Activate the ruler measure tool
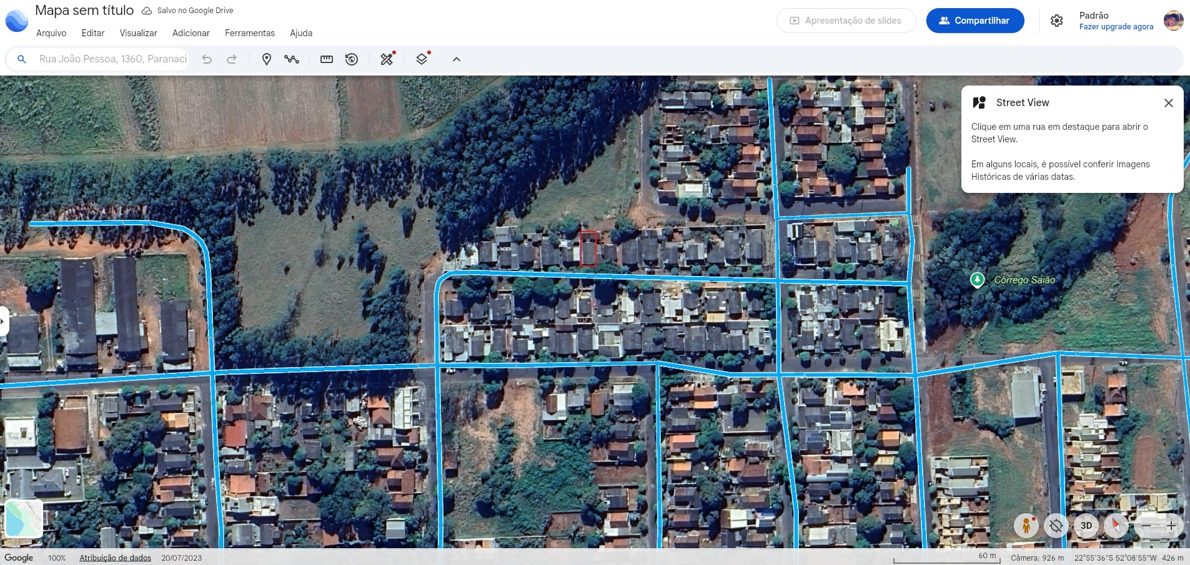Image resolution: width=1190 pixels, height=565 pixels. [326, 59]
